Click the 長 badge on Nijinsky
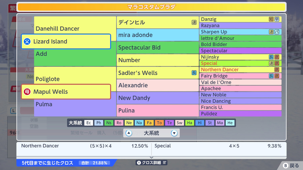Image resolution: width=303 pixels, height=170 pixels. pos(271,57)
